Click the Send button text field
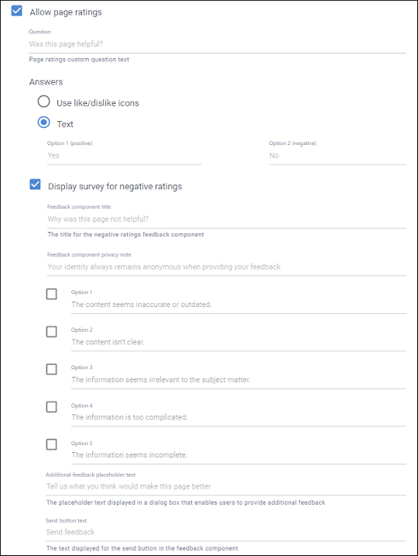This screenshot has width=418, height=556. point(226,532)
